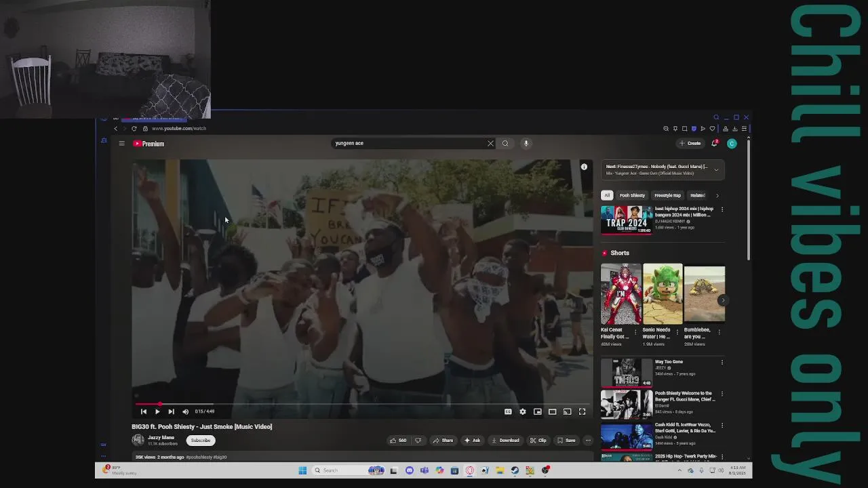
Task: Open the Kai Cenat Finally Got short
Action: pos(620,293)
